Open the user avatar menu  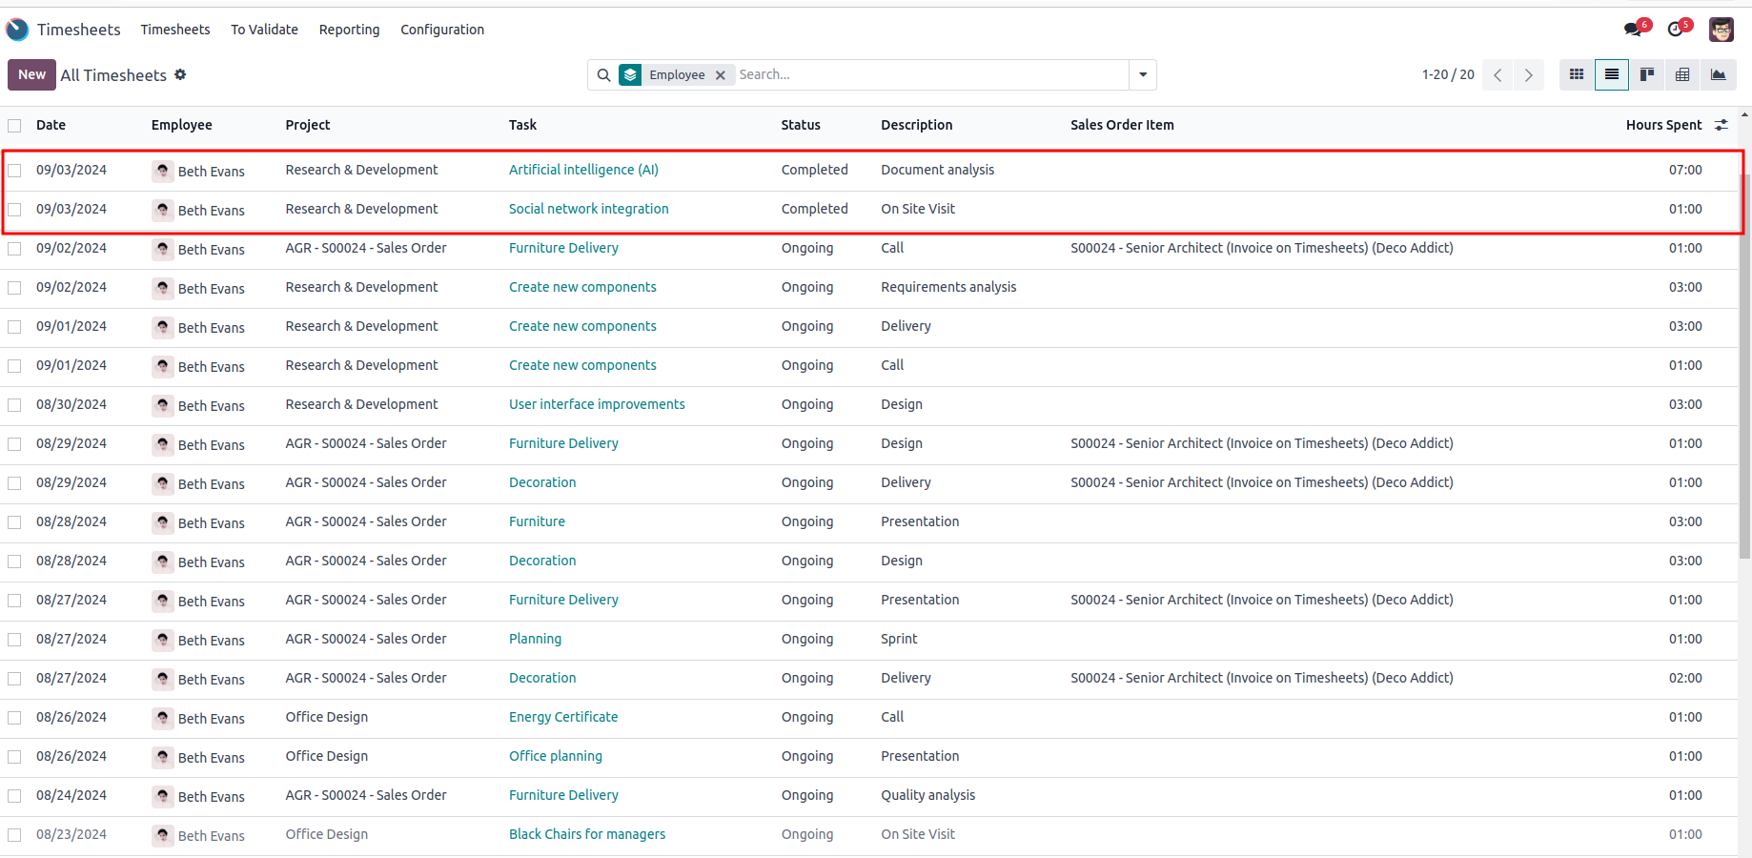point(1721,30)
